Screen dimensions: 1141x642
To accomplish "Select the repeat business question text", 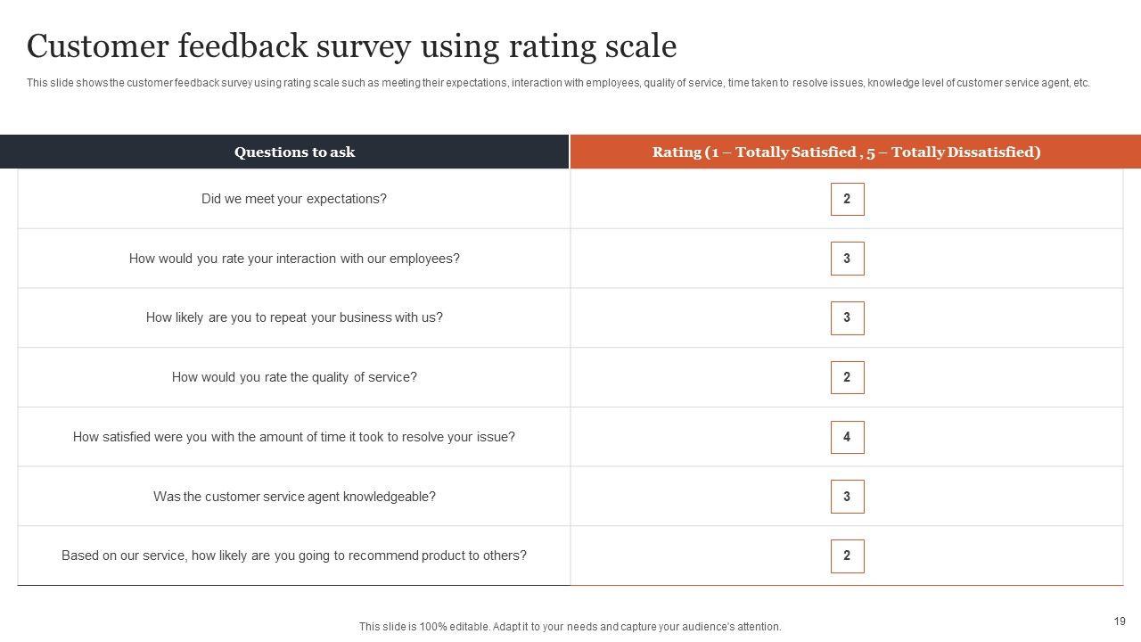I will [x=294, y=317].
